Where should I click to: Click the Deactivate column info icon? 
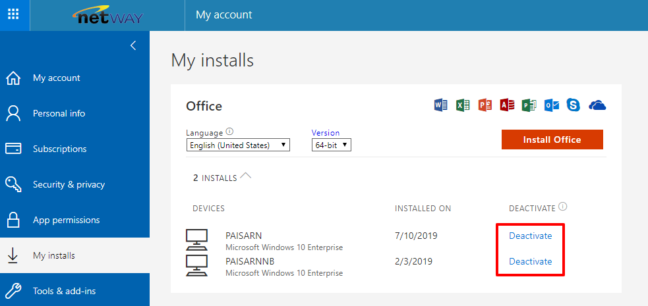point(562,207)
